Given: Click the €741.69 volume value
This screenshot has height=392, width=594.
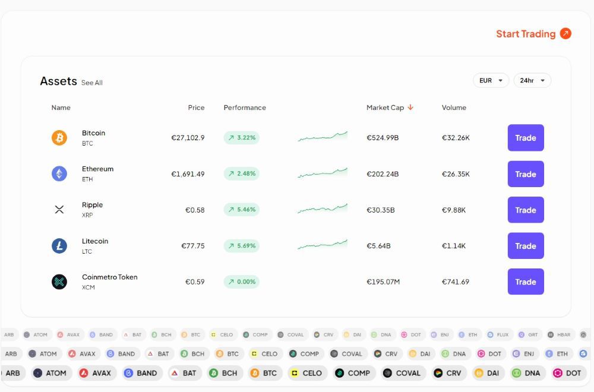Looking at the screenshot, I should 456,282.
